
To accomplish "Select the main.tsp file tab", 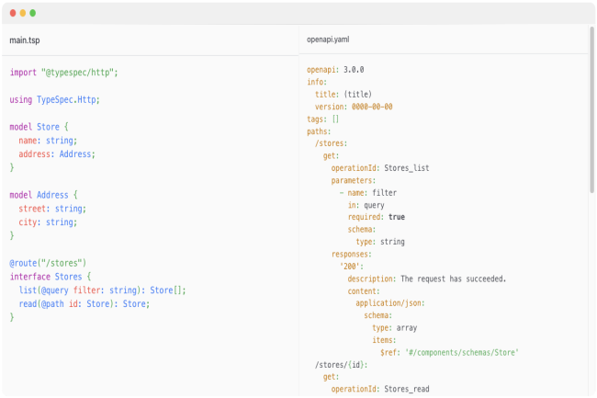I will 25,40.
